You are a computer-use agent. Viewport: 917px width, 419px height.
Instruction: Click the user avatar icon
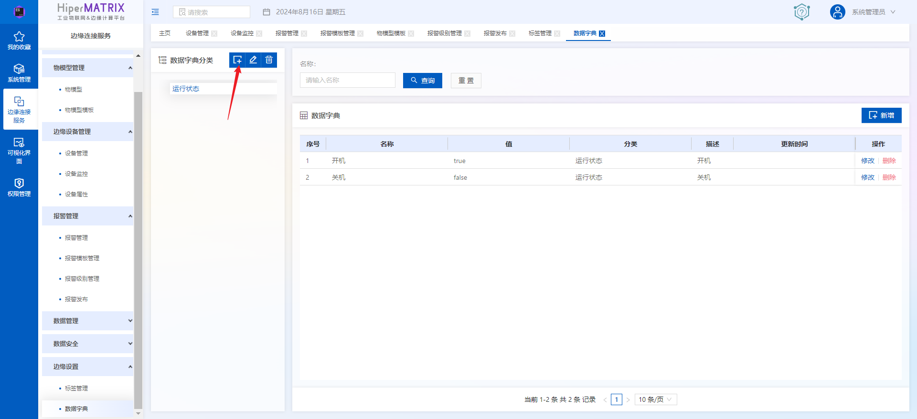coord(837,12)
